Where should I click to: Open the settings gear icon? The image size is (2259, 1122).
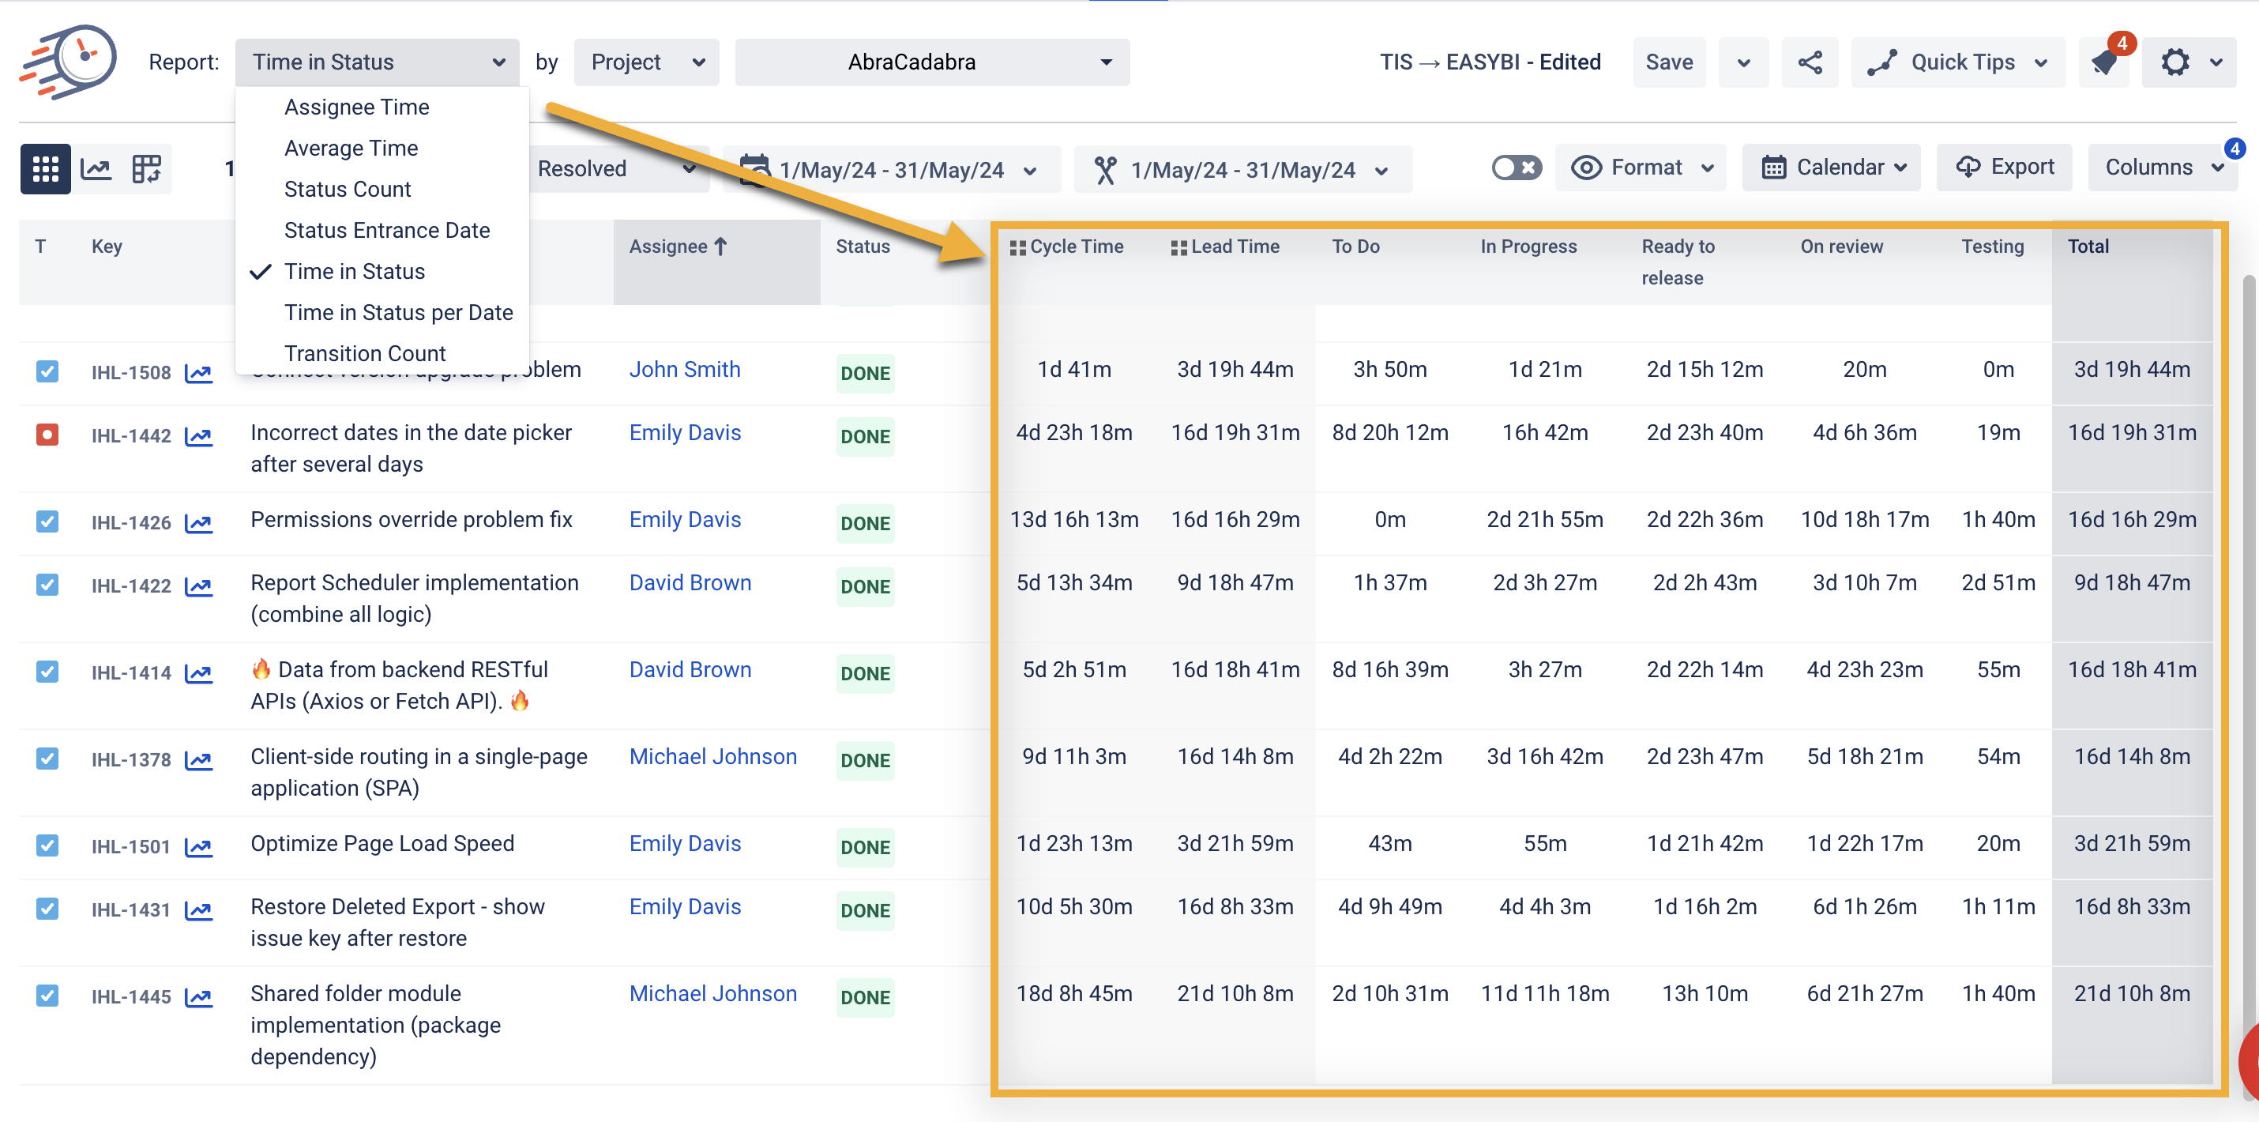coord(2176,62)
